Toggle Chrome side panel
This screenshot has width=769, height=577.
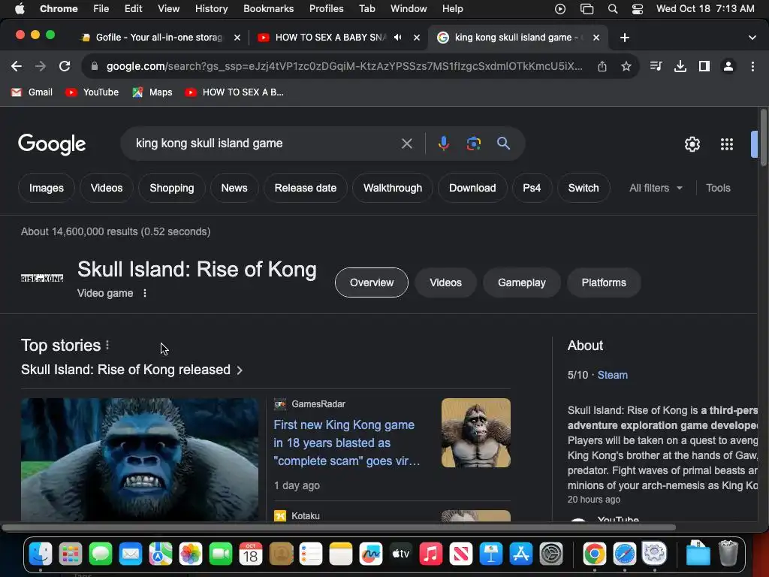704,66
